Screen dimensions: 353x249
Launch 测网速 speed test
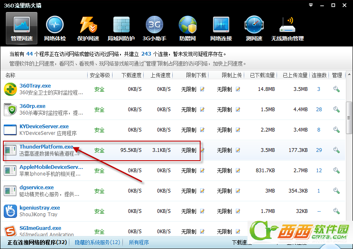(254, 28)
